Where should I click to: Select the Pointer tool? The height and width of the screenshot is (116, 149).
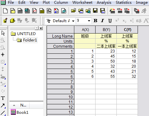[x=3, y=33]
